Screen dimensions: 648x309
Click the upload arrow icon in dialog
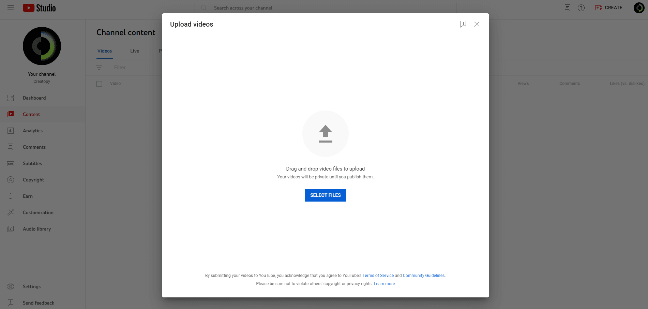(325, 134)
